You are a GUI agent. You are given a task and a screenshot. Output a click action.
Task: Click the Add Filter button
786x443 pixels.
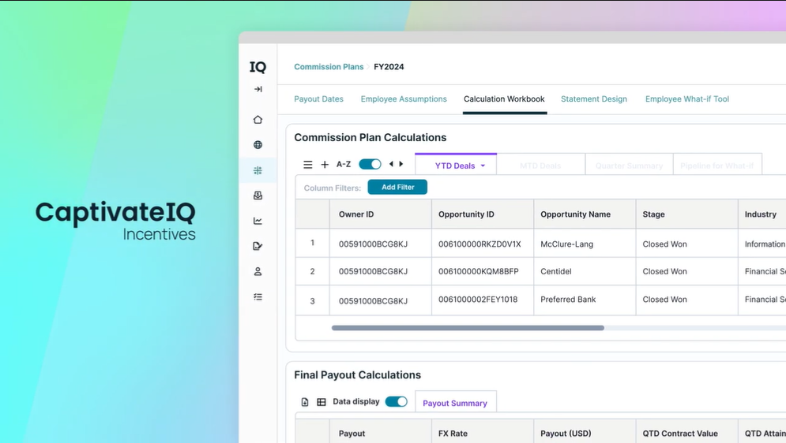pyautogui.click(x=397, y=187)
